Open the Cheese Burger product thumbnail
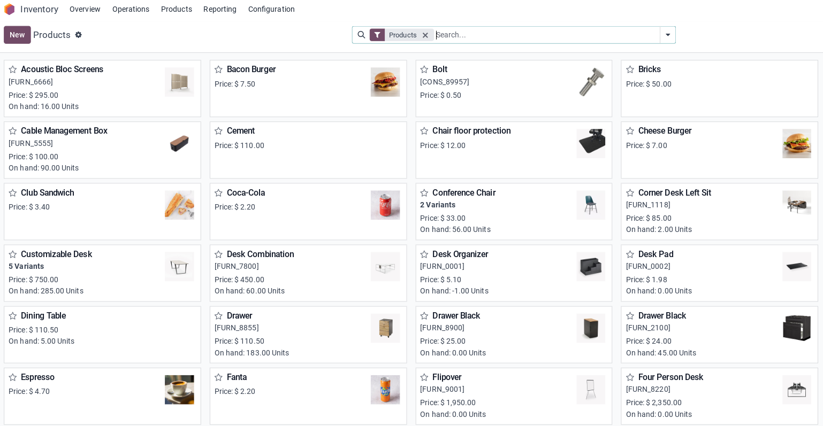823x426 pixels. click(x=796, y=143)
